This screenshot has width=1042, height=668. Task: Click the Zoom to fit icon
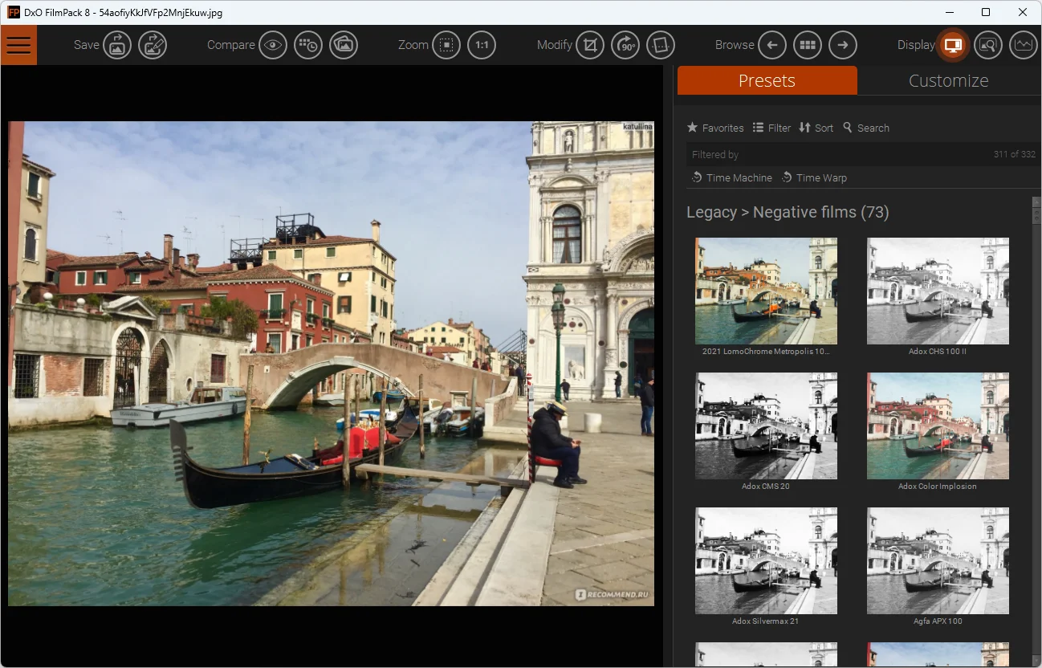click(x=446, y=45)
